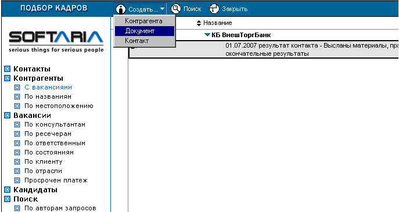Select По отрасли view

43,171
